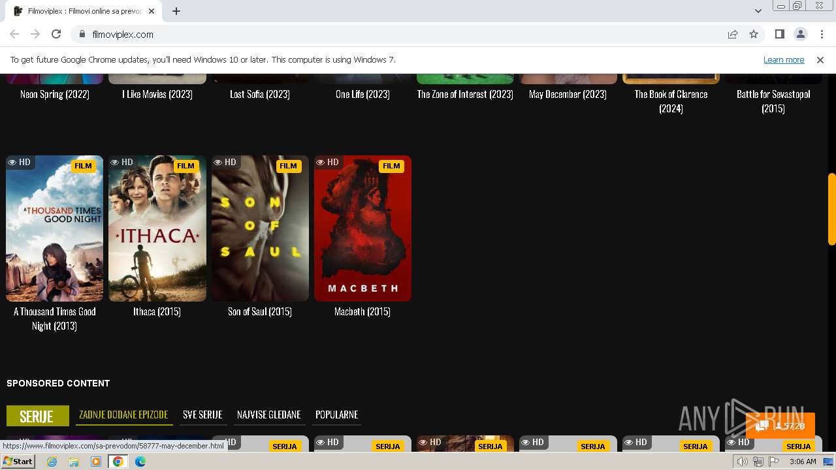Screen dimensions: 836x470
Task: Open the Action Center flag icon
Action: [x=775, y=462]
